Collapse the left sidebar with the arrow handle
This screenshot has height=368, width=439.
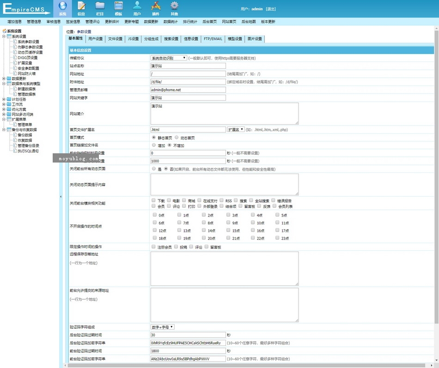[x=61, y=197]
